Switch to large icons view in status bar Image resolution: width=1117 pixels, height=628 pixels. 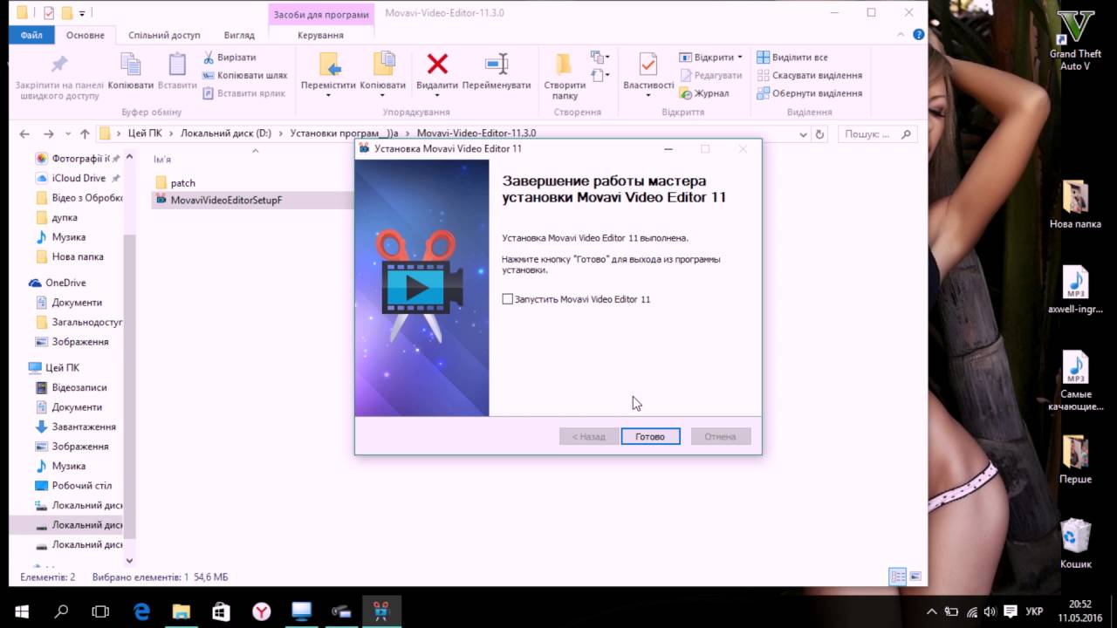coord(915,577)
